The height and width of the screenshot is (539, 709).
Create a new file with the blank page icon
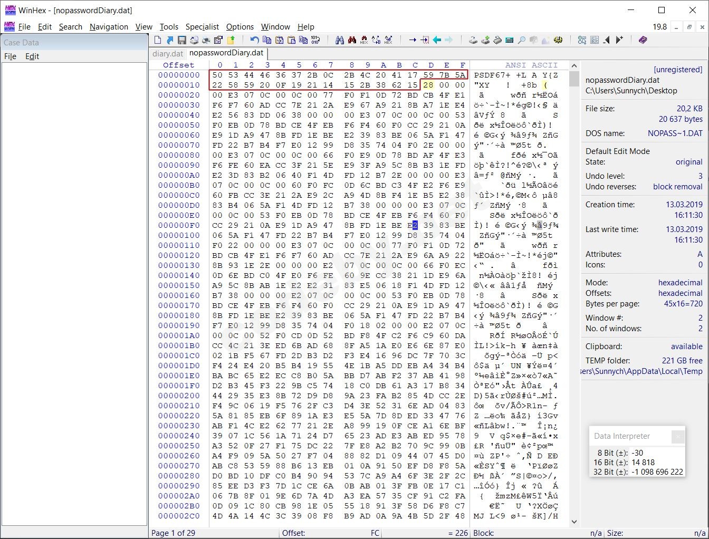158,40
